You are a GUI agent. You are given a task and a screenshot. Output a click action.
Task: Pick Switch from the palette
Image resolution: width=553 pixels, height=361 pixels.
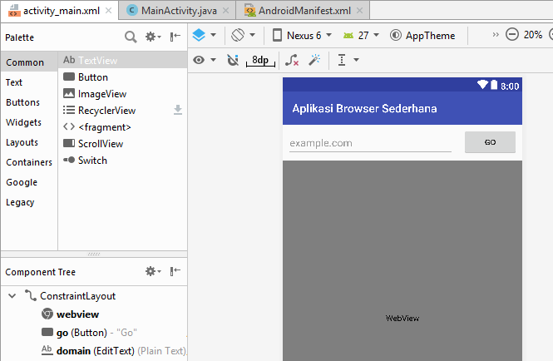[122, 161]
